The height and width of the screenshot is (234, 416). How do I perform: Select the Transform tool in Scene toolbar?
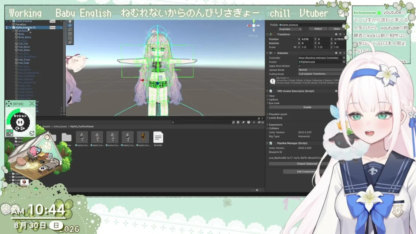70,42
